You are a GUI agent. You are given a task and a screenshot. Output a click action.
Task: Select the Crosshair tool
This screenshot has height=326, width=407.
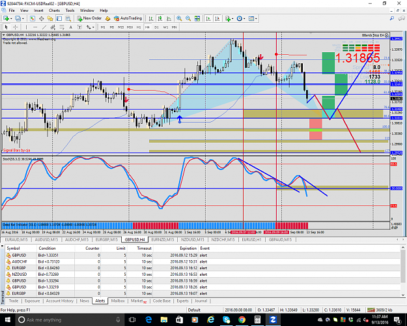click(16, 27)
